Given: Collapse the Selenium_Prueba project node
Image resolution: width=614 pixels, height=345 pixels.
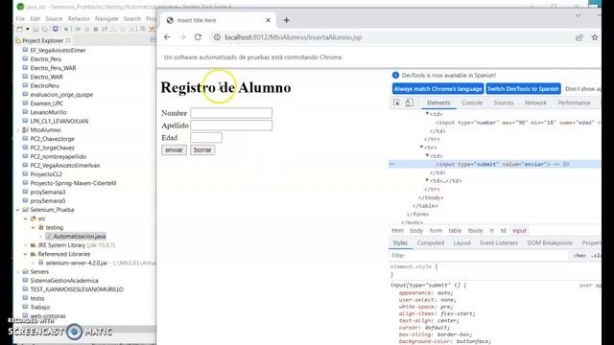Looking at the screenshot, I should [17, 210].
